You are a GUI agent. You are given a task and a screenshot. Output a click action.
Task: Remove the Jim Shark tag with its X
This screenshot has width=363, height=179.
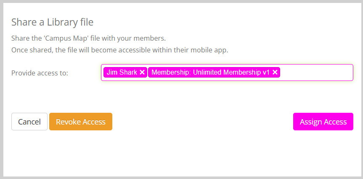pyautogui.click(x=142, y=73)
